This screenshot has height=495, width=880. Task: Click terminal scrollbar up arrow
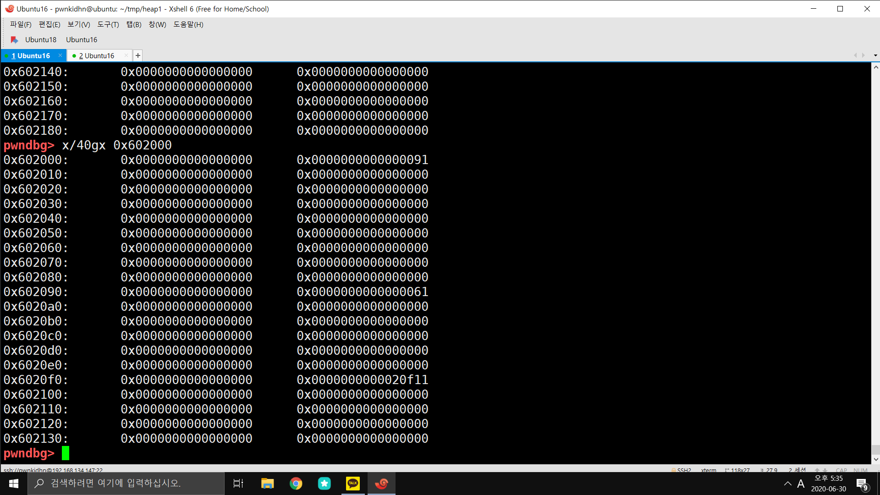point(876,67)
